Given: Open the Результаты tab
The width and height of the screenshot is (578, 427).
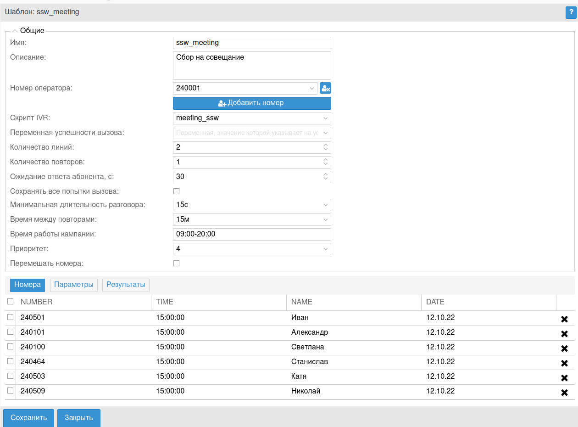Looking at the screenshot, I should (x=126, y=285).
